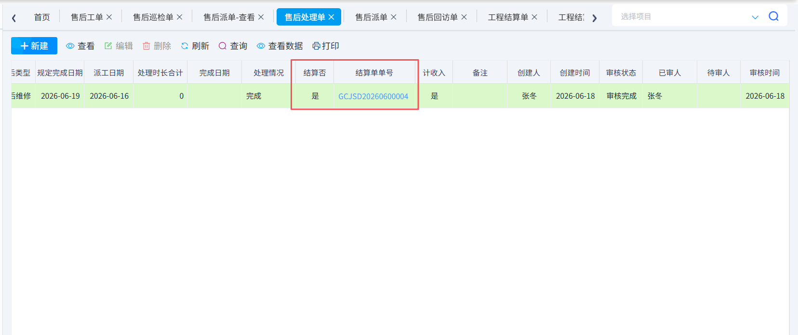This screenshot has height=335, width=798.
Task: Select the 创建时间 cell 2026-06-18
Action: pos(575,96)
